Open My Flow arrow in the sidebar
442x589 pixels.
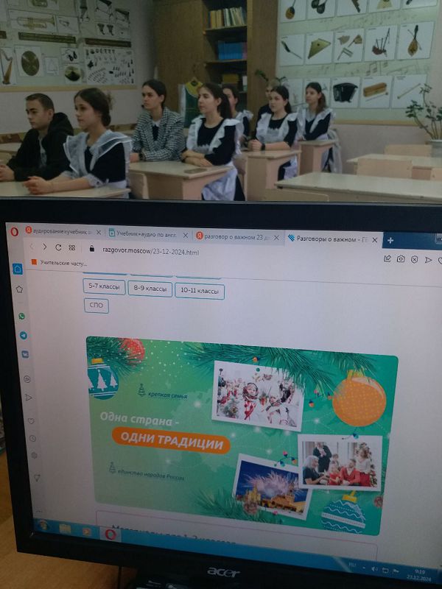point(29,397)
